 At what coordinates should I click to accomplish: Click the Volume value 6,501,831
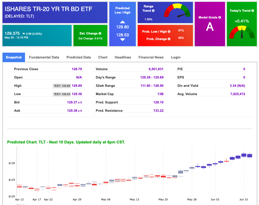coord(156,69)
